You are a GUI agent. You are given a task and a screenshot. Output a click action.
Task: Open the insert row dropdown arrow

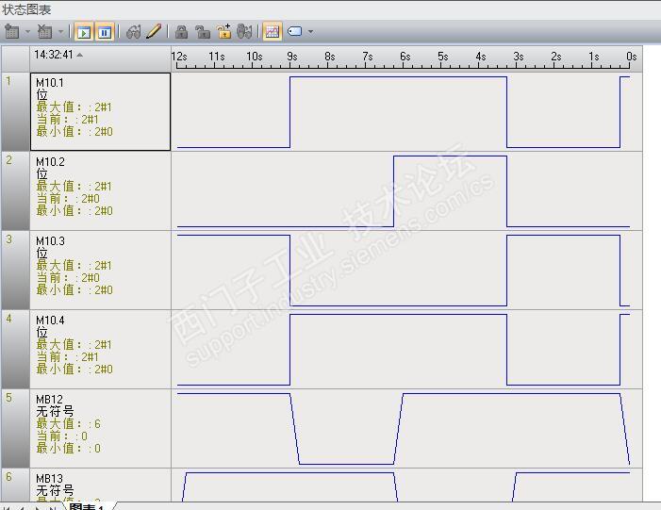28,32
